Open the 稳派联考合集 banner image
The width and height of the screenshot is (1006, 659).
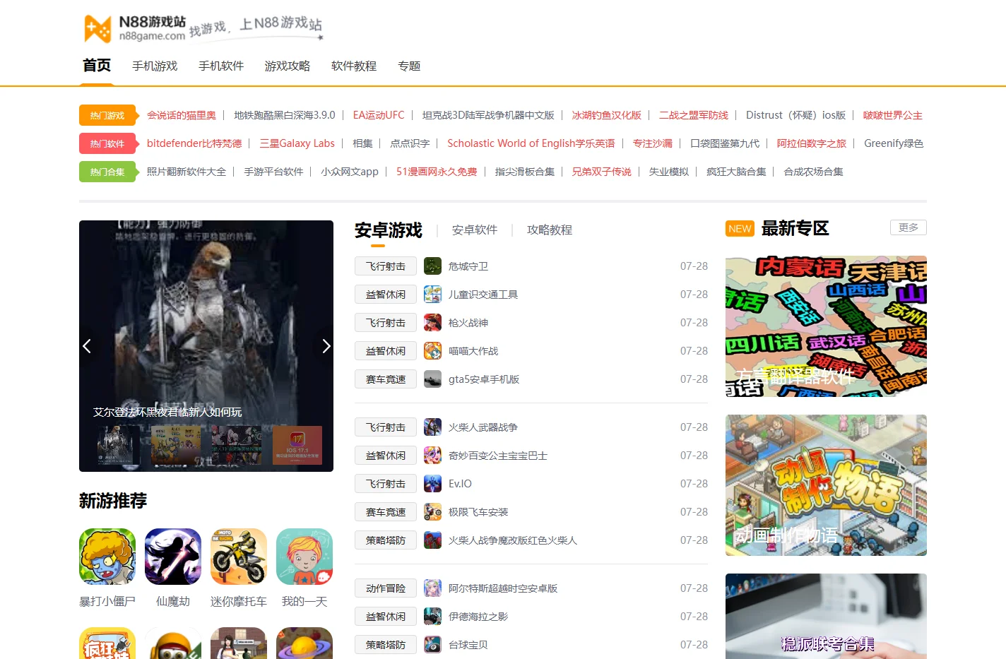(826, 616)
